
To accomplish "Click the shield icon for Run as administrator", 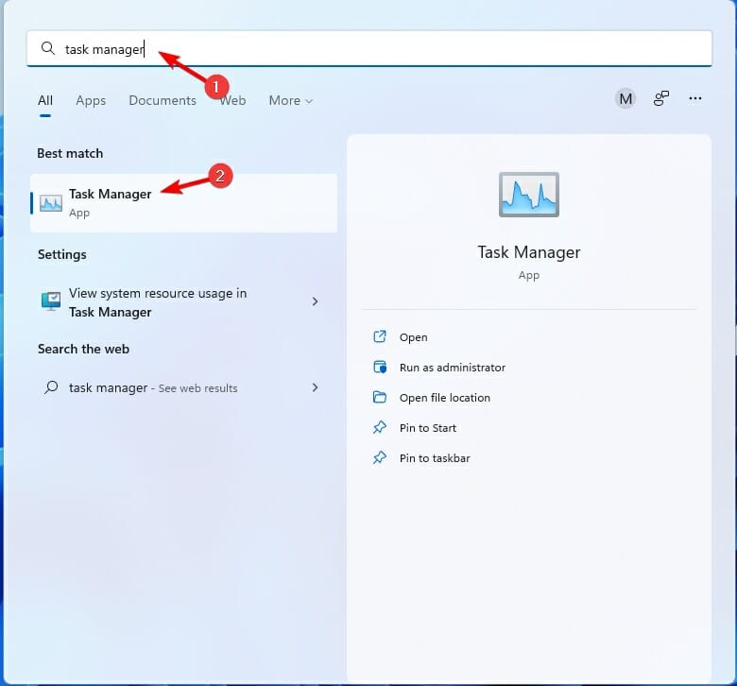I will point(379,367).
